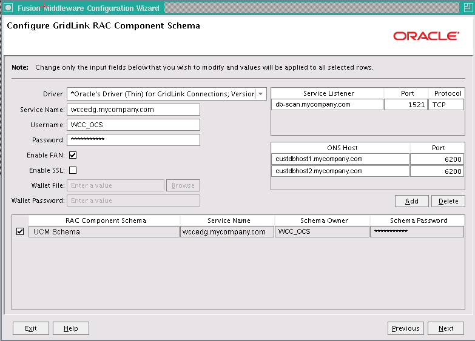Select the UCM Schema row name cell
475x341 pixels.
[x=104, y=231]
